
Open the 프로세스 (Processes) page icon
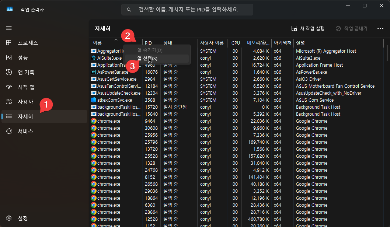click(9, 43)
